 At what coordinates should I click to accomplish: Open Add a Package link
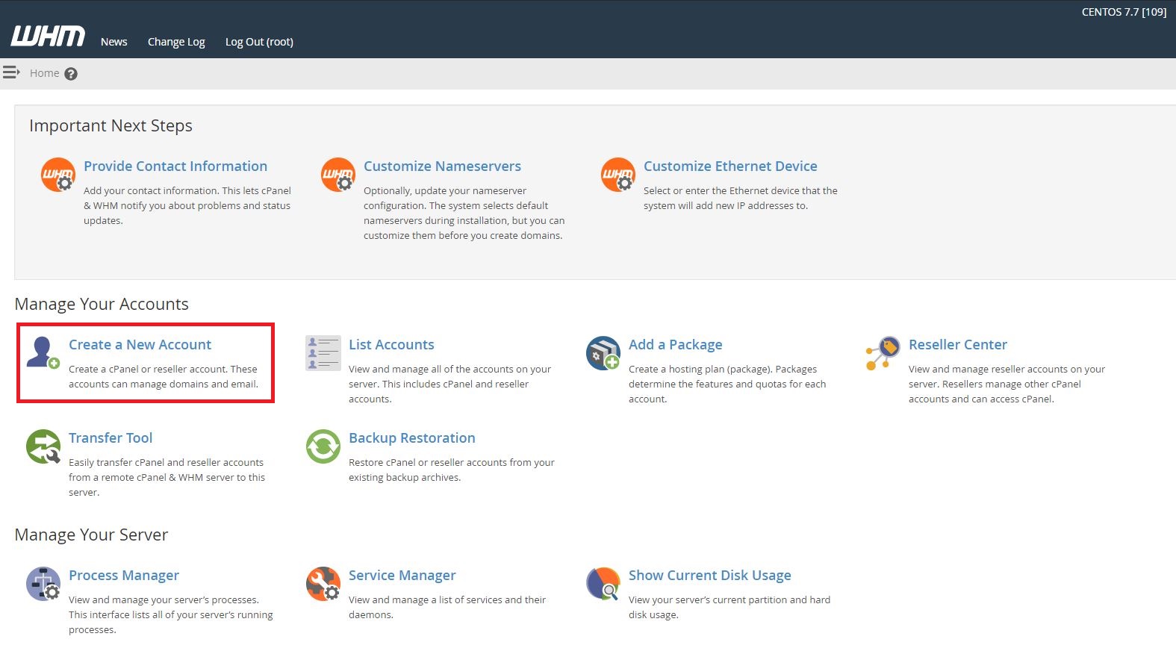tap(675, 345)
